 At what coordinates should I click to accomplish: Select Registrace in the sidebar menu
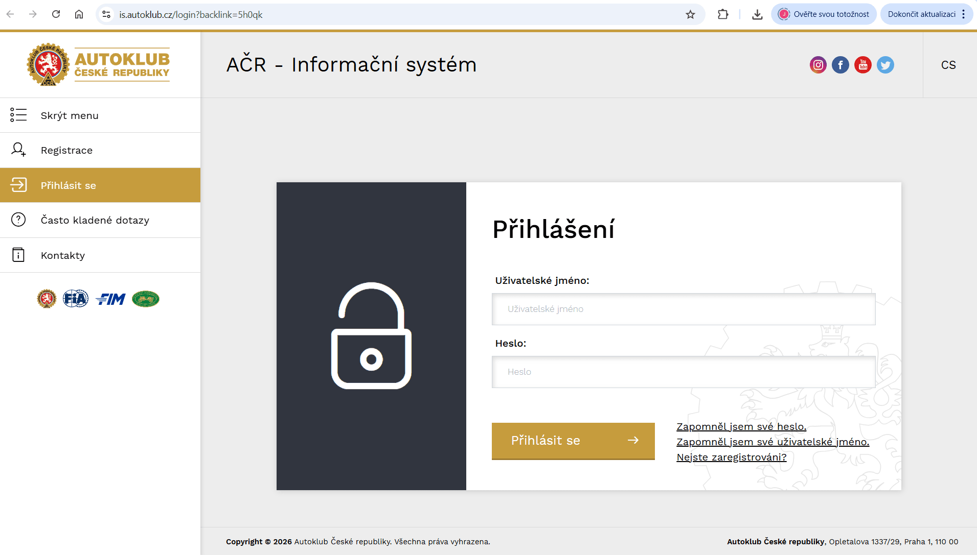pyautogui.click(x=66, y=150)
